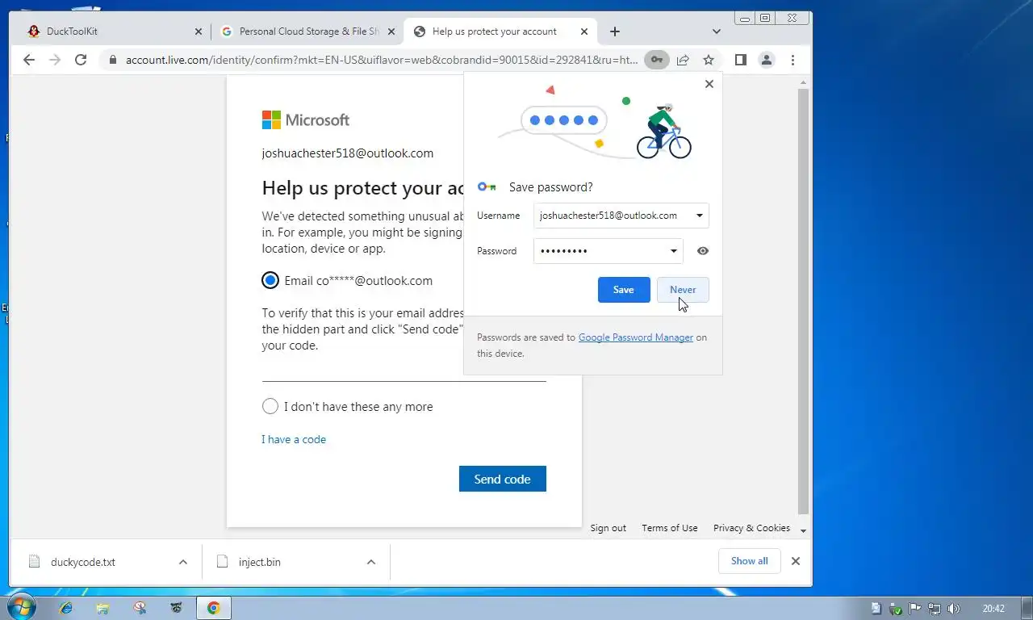Viewport: 1033px width, 620px height.
Task: Click the Send code button
Action: click(503, 479)
